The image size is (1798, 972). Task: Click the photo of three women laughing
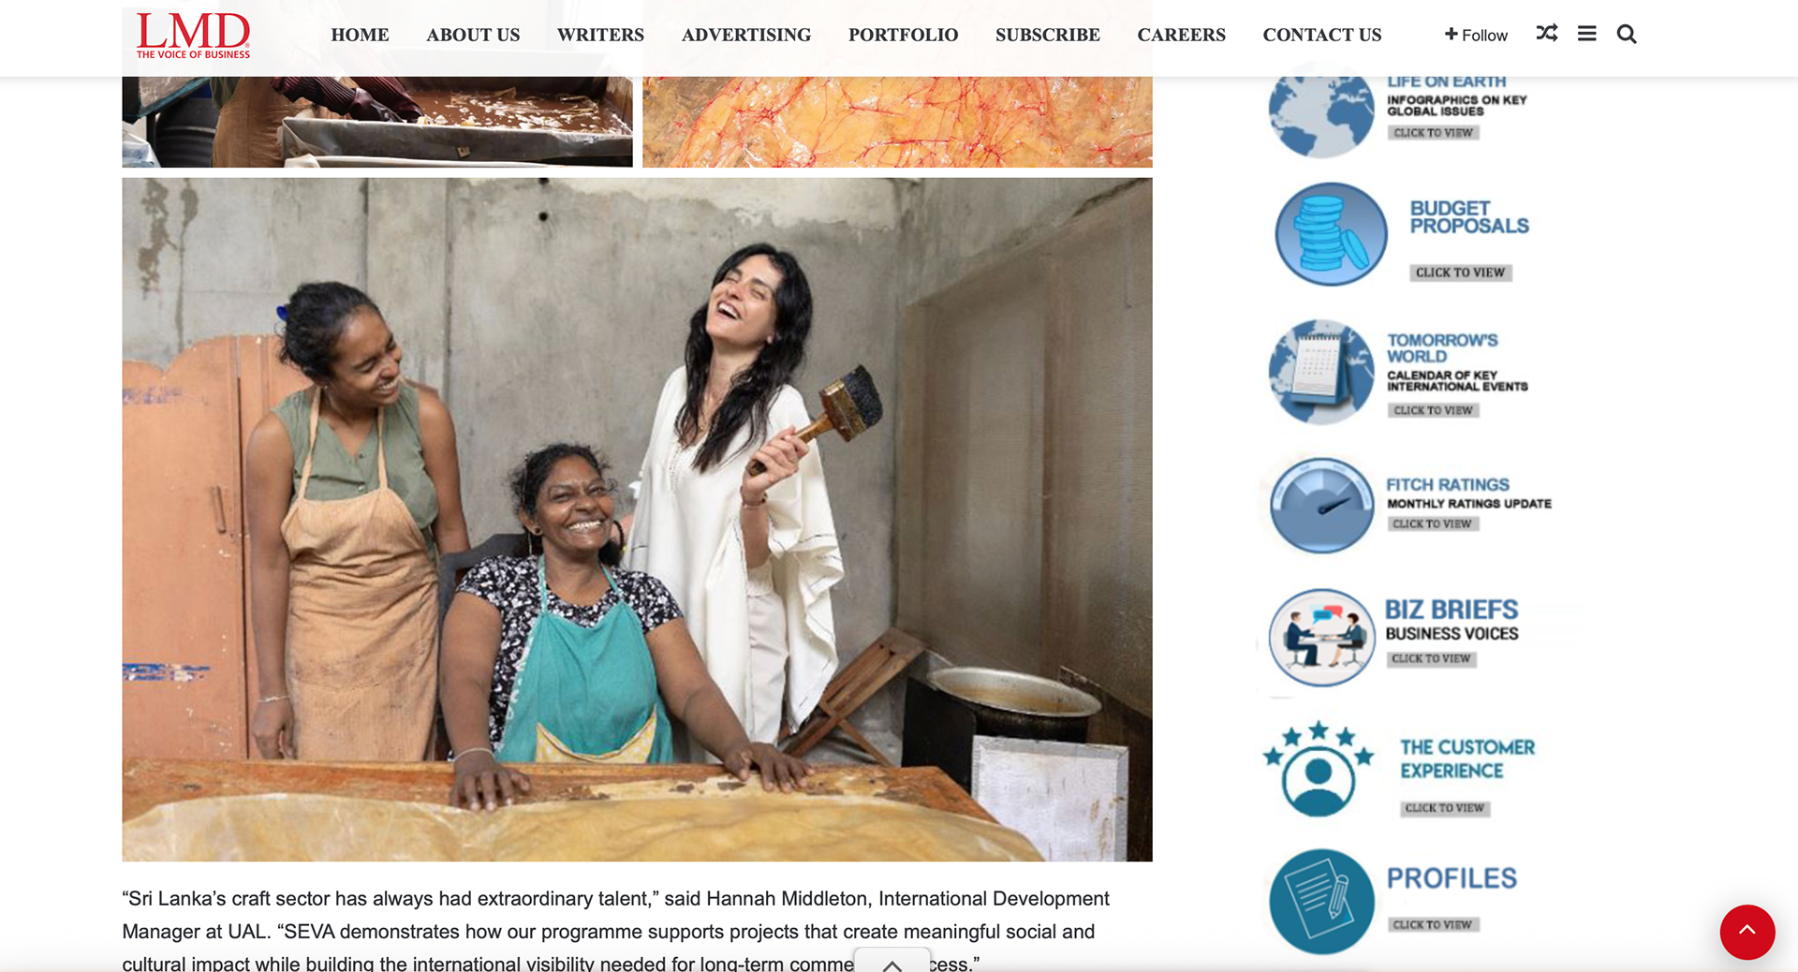click(637, 520)
